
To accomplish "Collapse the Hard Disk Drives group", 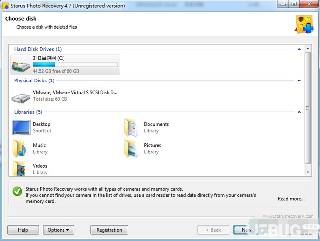I will pos(299,49).
